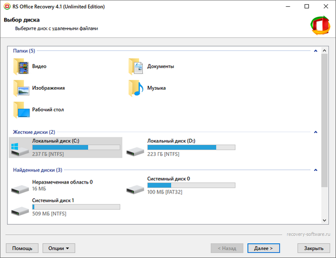Select the Музыка folder icon

click(x=136, y=88)
